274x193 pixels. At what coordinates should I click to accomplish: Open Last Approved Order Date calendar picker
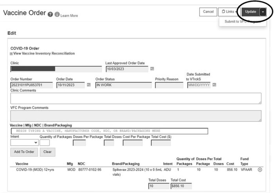point(152,69)
